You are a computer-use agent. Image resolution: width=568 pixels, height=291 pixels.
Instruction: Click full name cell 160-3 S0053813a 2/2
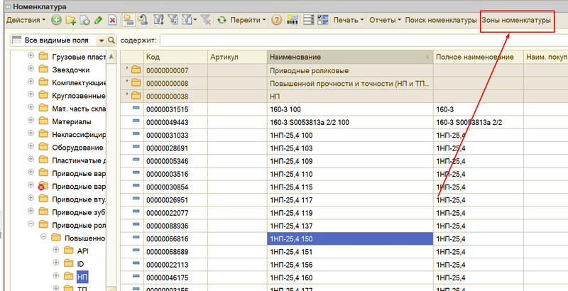tap(478, 123)
